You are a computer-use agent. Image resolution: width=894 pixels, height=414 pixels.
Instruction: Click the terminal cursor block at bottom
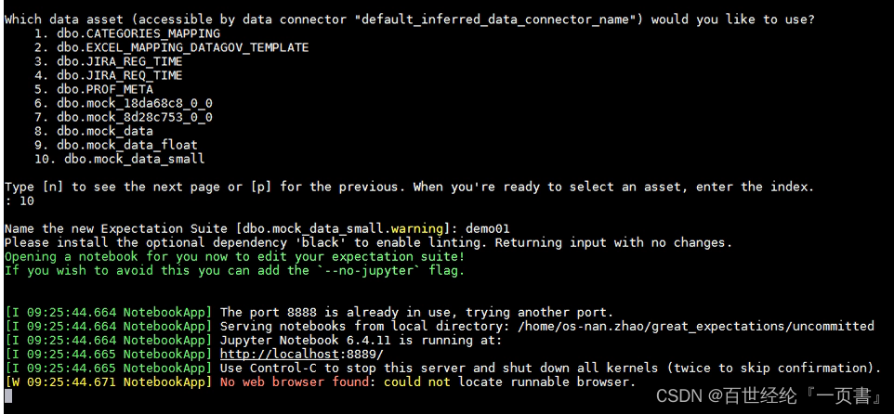(x=7, y=395)
